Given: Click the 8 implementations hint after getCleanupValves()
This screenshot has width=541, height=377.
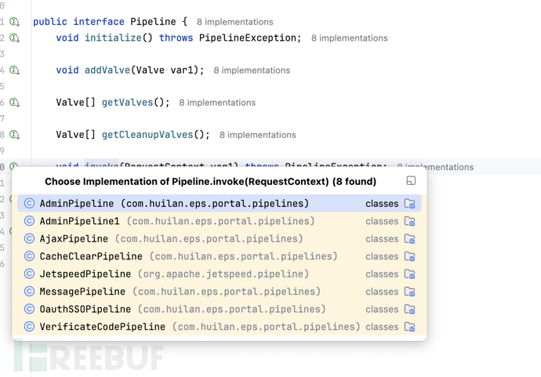Looking at the screenshot, I should coord(257,135).
